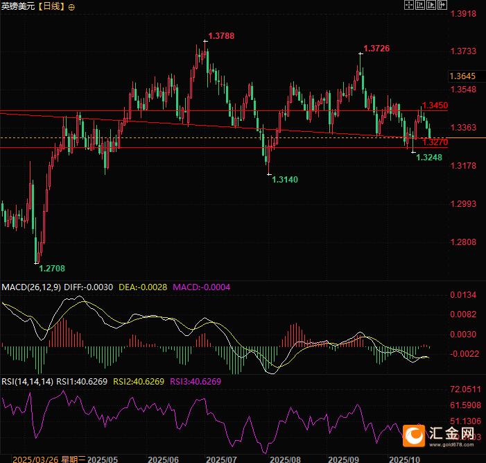Click the panel export arrow icon

[442, 5]
